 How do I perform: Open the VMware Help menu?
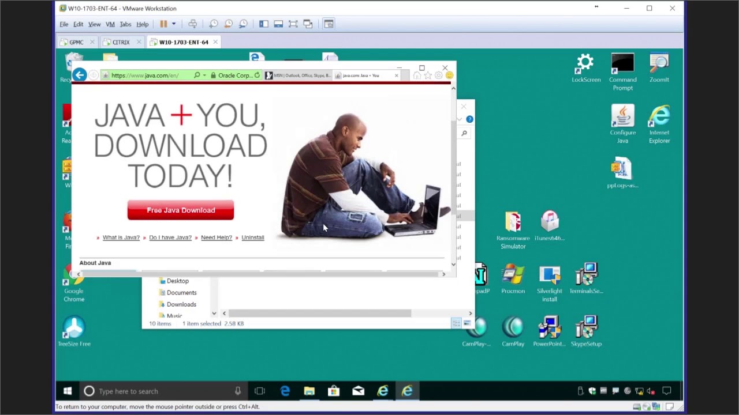point(142,24)
